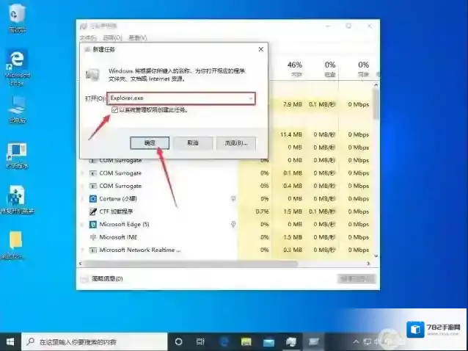This screenshot has height=351, width=468.
Task: Open the 此电脑 desktop icon
Action: click(x=17, y=109)
